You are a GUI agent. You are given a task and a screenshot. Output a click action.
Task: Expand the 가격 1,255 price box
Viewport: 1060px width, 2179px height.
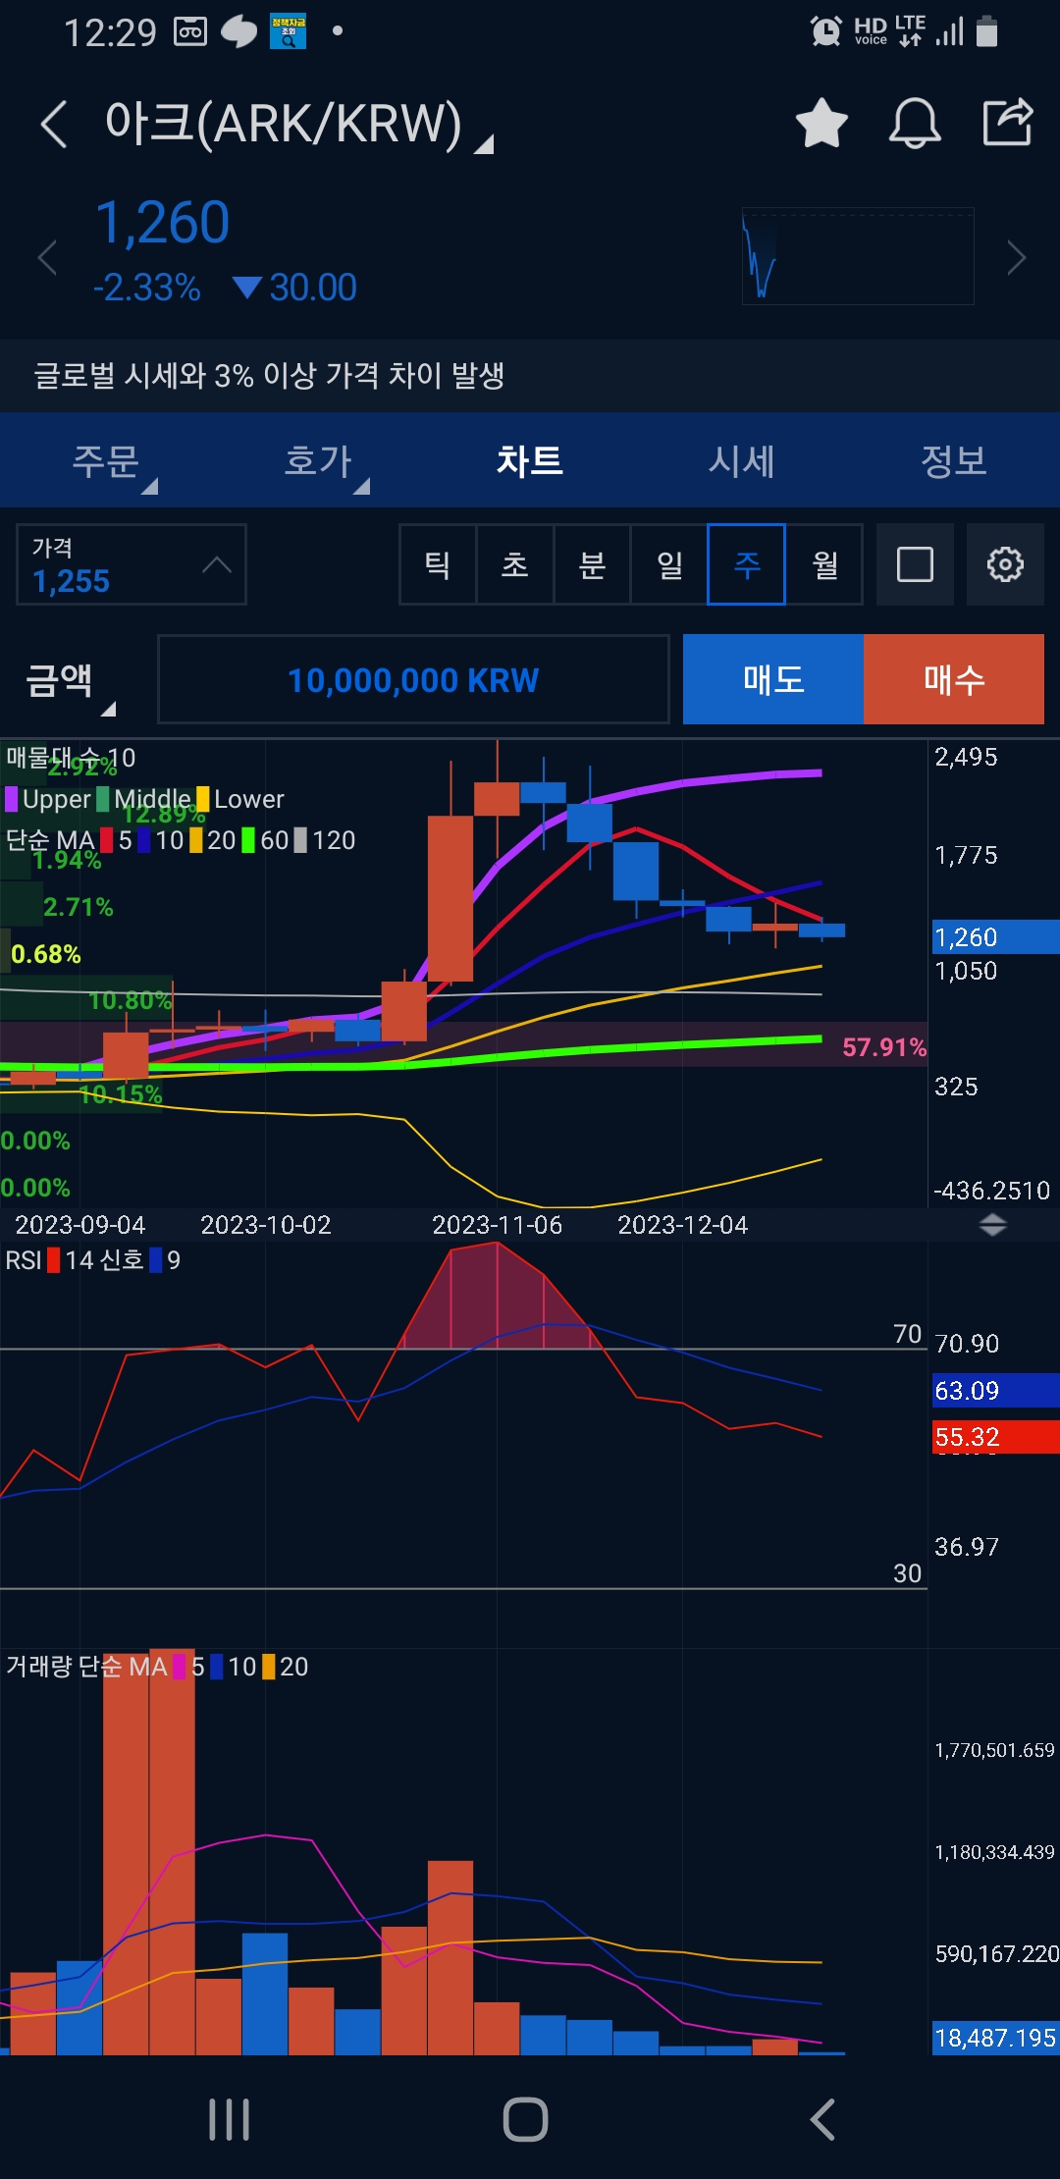click(132, 564)
